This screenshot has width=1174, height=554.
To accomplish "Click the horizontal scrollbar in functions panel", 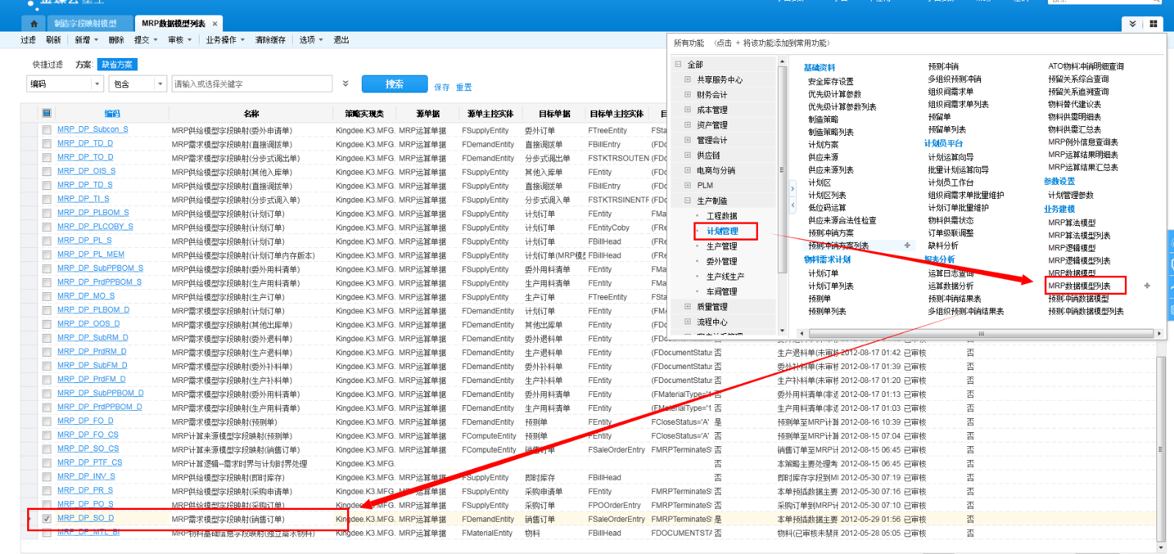I will pyautogui.click(x=980, y=333).
